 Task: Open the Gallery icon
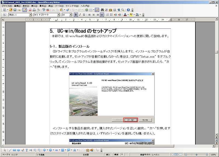pyautogui.click(x=111, y=10)
